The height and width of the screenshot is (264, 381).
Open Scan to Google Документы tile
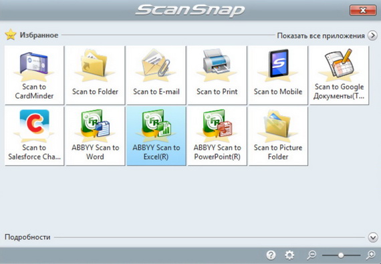coord(339,75)
